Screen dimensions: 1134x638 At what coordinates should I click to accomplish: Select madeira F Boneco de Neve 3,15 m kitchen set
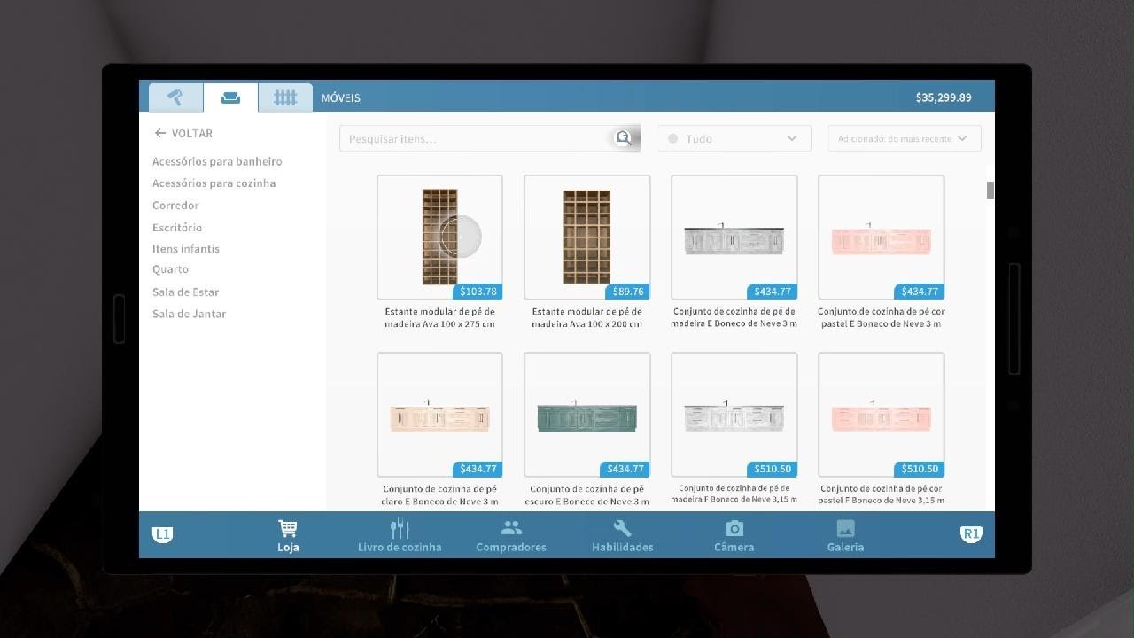[734, 415]
